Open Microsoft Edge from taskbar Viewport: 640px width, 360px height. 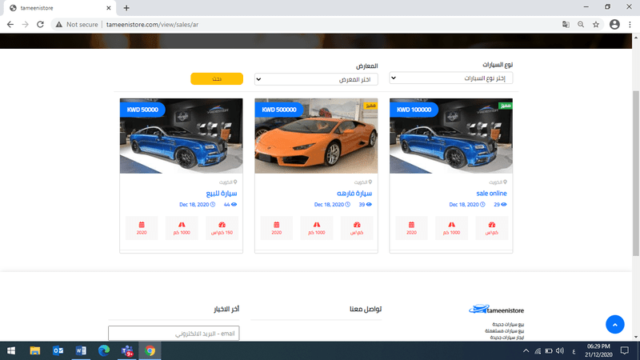tap(104, 350)
